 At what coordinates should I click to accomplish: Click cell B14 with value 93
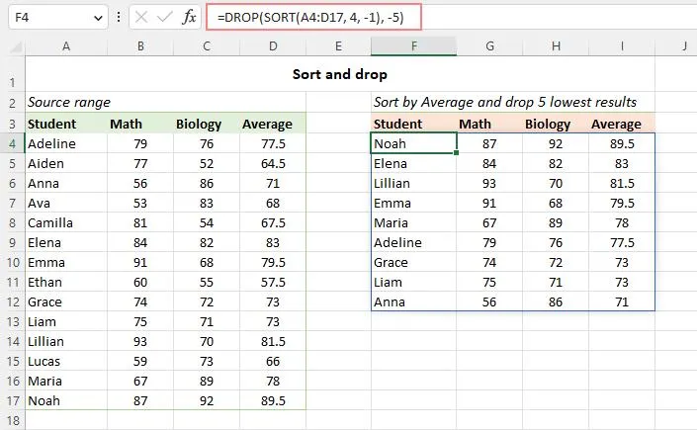(x=140, y=341)
